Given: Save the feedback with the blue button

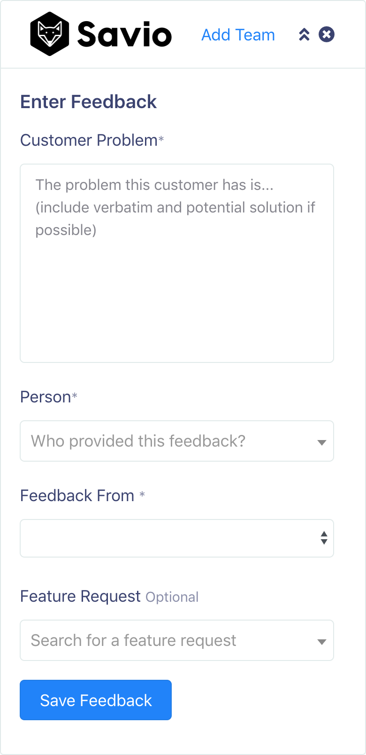Looking at the screenshot, I should (96, 700).
